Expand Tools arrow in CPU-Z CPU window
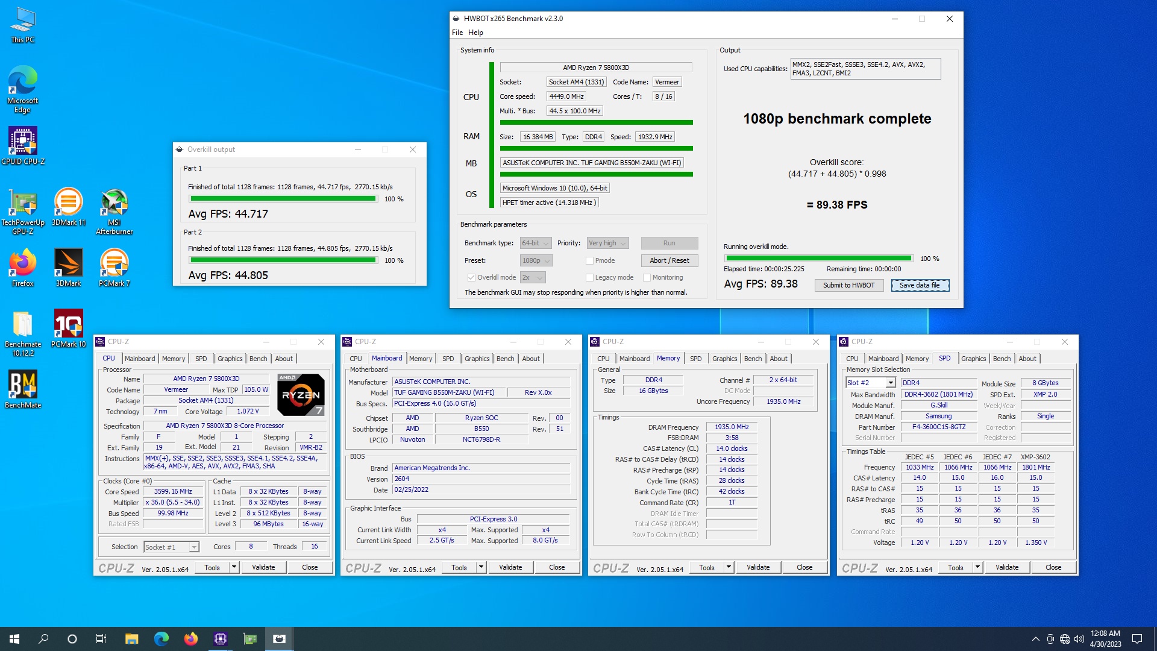The height and width of the screenshot is (651, 1157). click(x=234, y=567)
